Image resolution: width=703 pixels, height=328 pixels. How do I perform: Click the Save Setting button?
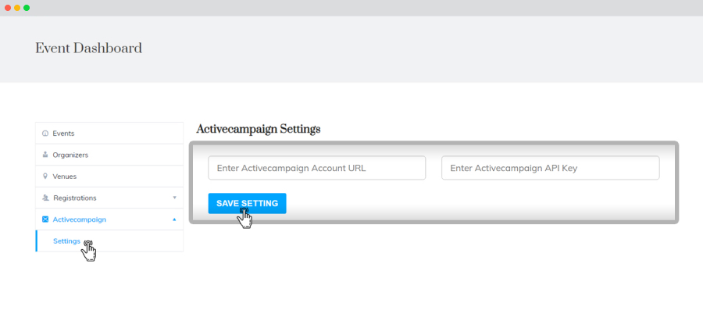tap(247, 203)
